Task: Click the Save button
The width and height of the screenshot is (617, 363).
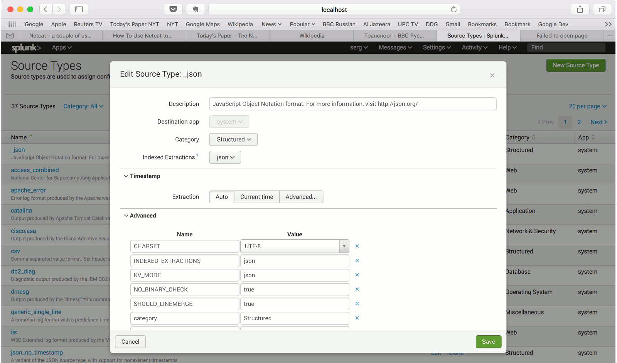Action: coord(489,342)
